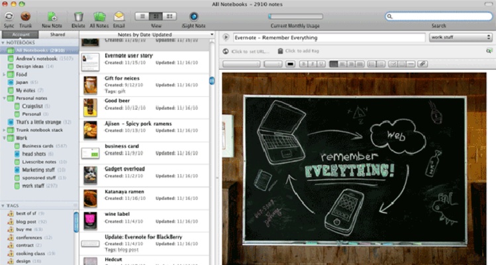Viewport: 496px width, 265px height.
Task: Click to add tag
Action: point(302,50)
